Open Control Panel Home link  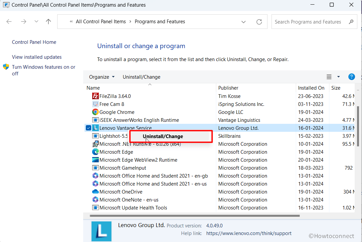pyautogui.click(x=34, y=42)
